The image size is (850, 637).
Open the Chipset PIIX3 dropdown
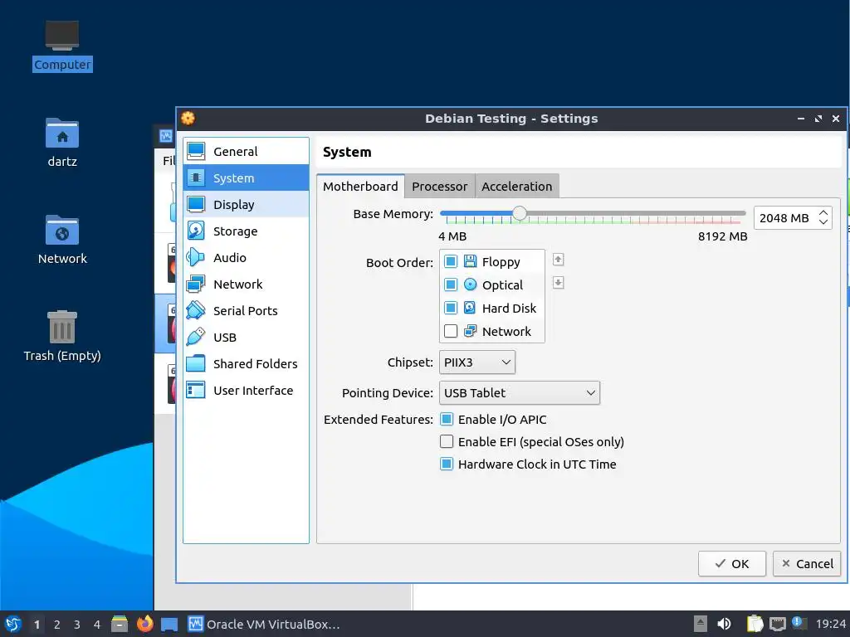click(477, 362)
